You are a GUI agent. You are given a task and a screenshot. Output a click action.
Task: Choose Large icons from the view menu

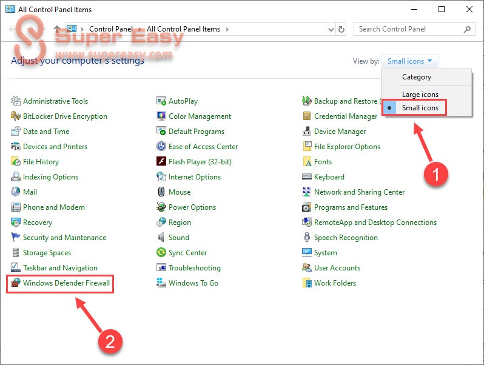(x=420, y=95)
